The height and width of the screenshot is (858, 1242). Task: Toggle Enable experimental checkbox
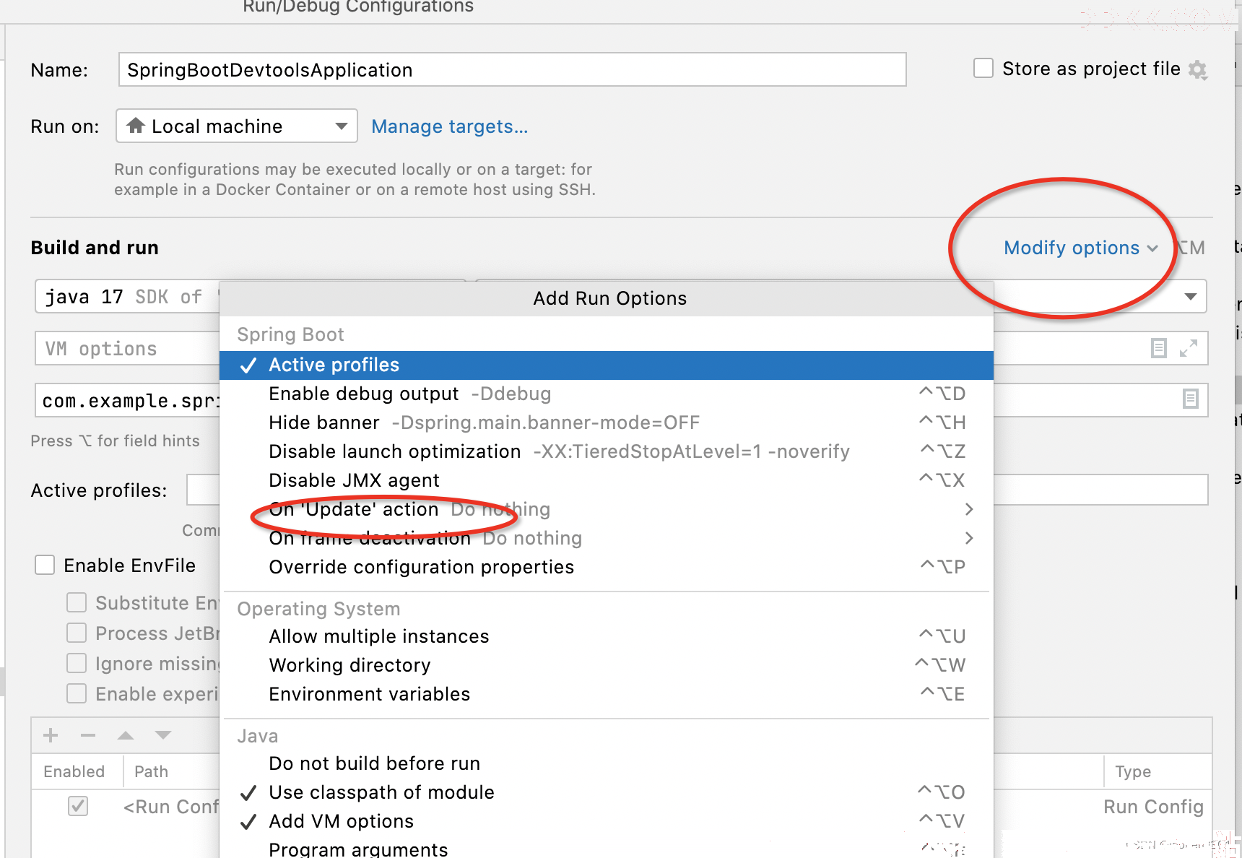[x=77, y=693]
